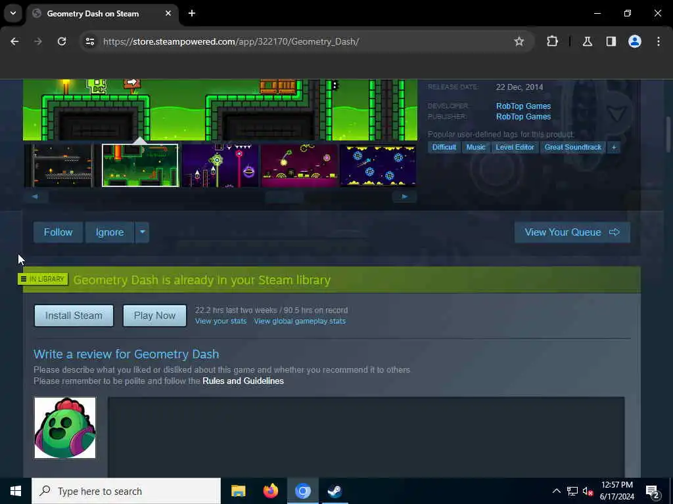Open the tab search dropdown arrow
Viewport: 673px width, 504px height.
(x=13, y=13)
